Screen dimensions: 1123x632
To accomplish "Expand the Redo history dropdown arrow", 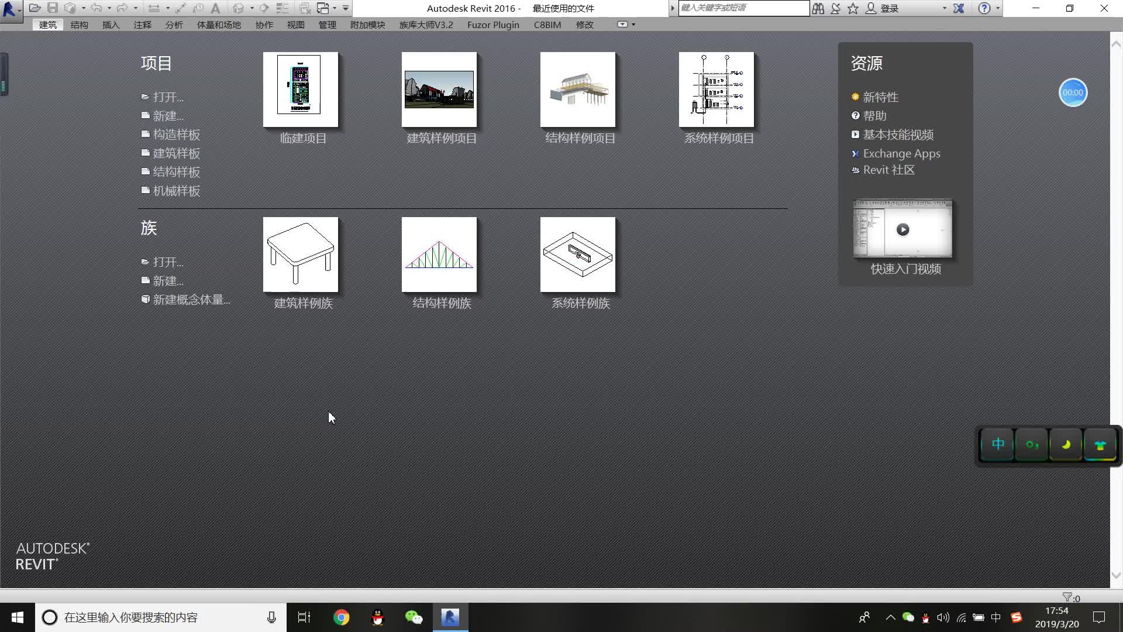I will pos(135,8).
